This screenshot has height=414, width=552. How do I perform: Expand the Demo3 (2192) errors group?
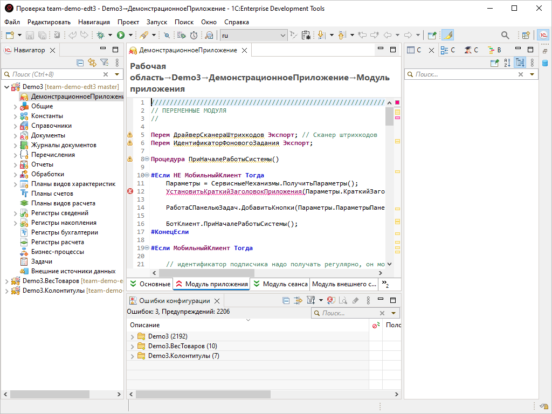pyautogui.click(x=133, y=336)
